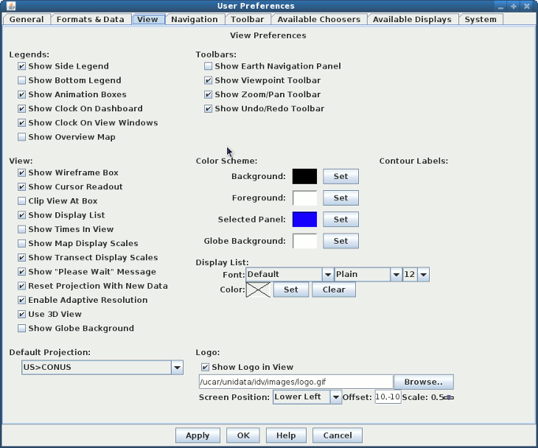
Task: Click the logo Scale slider
Action: [x=448, y=397]
